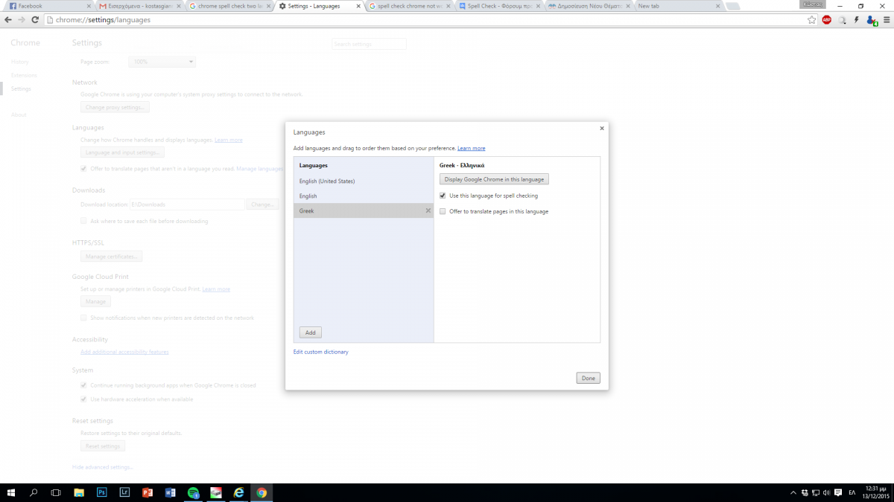Open network status tray icon
The image size is (894, 502).
point(816,492)
